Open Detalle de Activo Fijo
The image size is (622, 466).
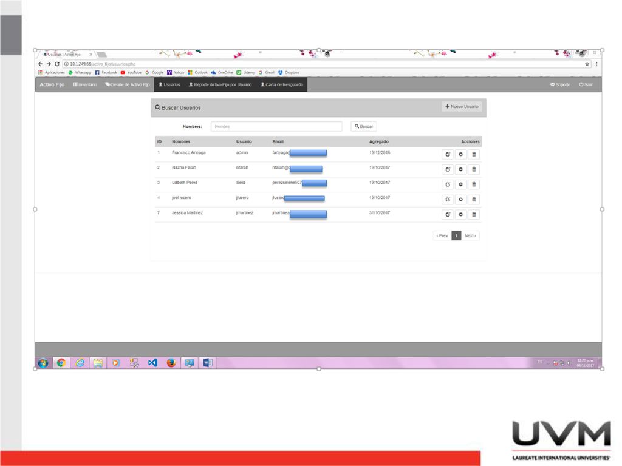[128, 84]
